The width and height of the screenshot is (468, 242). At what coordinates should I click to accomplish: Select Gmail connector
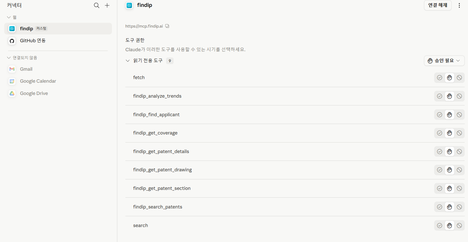[x=58, y=69]
